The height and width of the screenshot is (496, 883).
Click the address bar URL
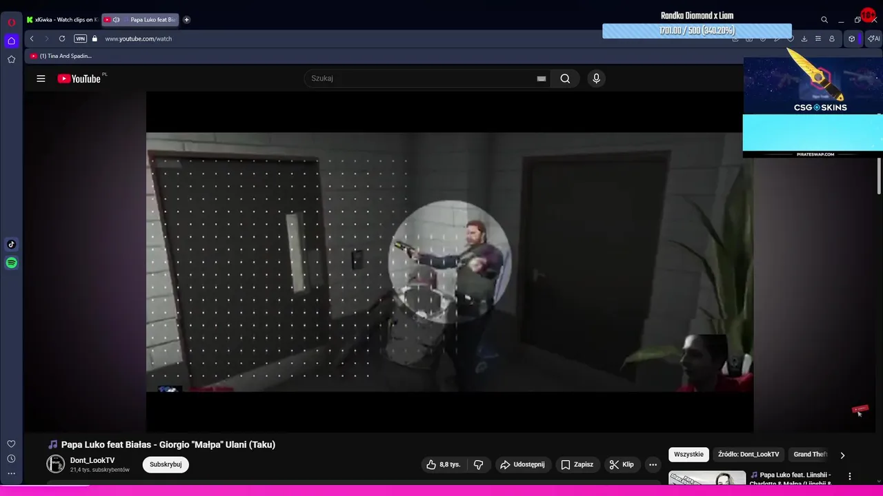[139, 39]
